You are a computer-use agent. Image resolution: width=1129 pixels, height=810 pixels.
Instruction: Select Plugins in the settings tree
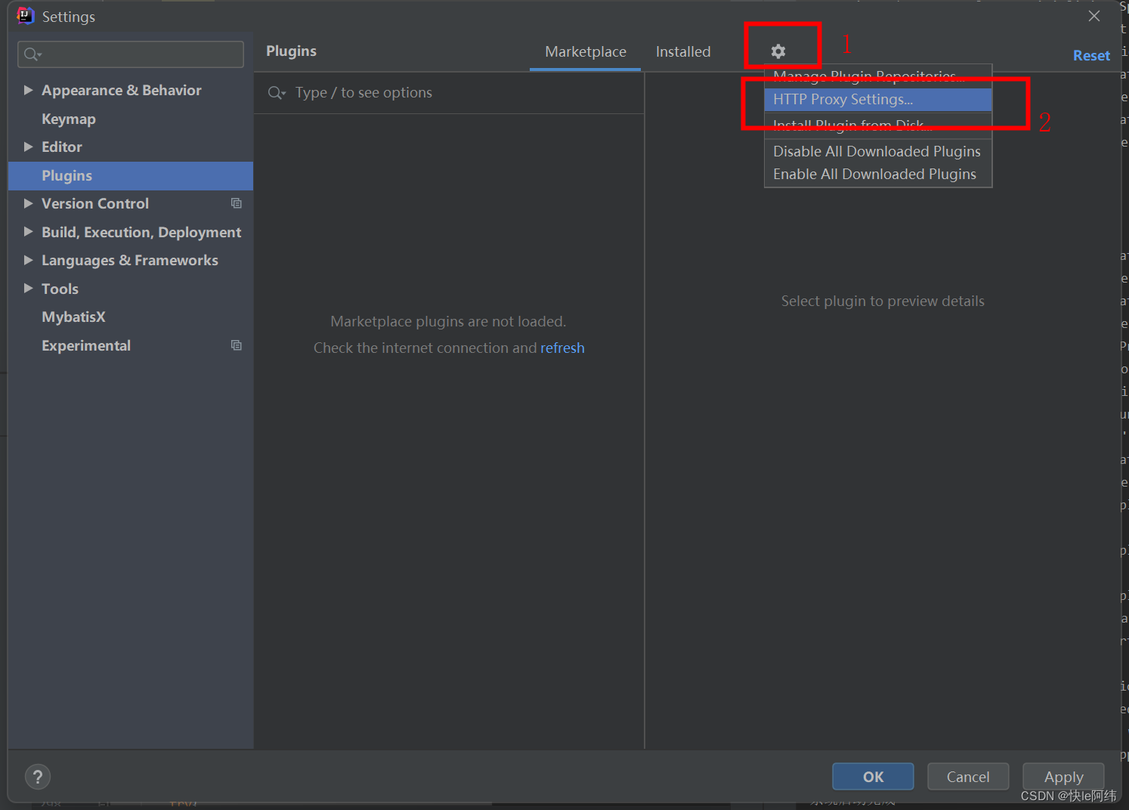pyautogui.click(x=131, y=175)
